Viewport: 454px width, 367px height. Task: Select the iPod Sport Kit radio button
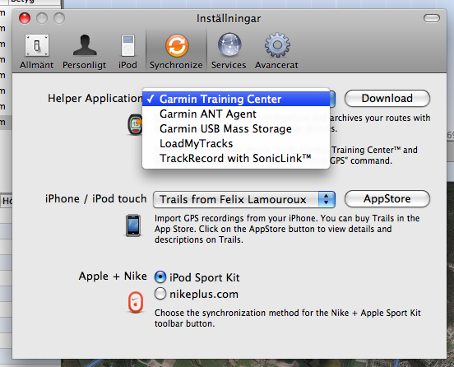point(160,277)
